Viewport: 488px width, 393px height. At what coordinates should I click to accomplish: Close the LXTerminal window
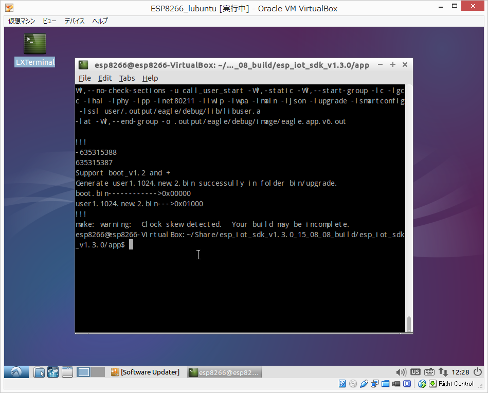[405, 64]
